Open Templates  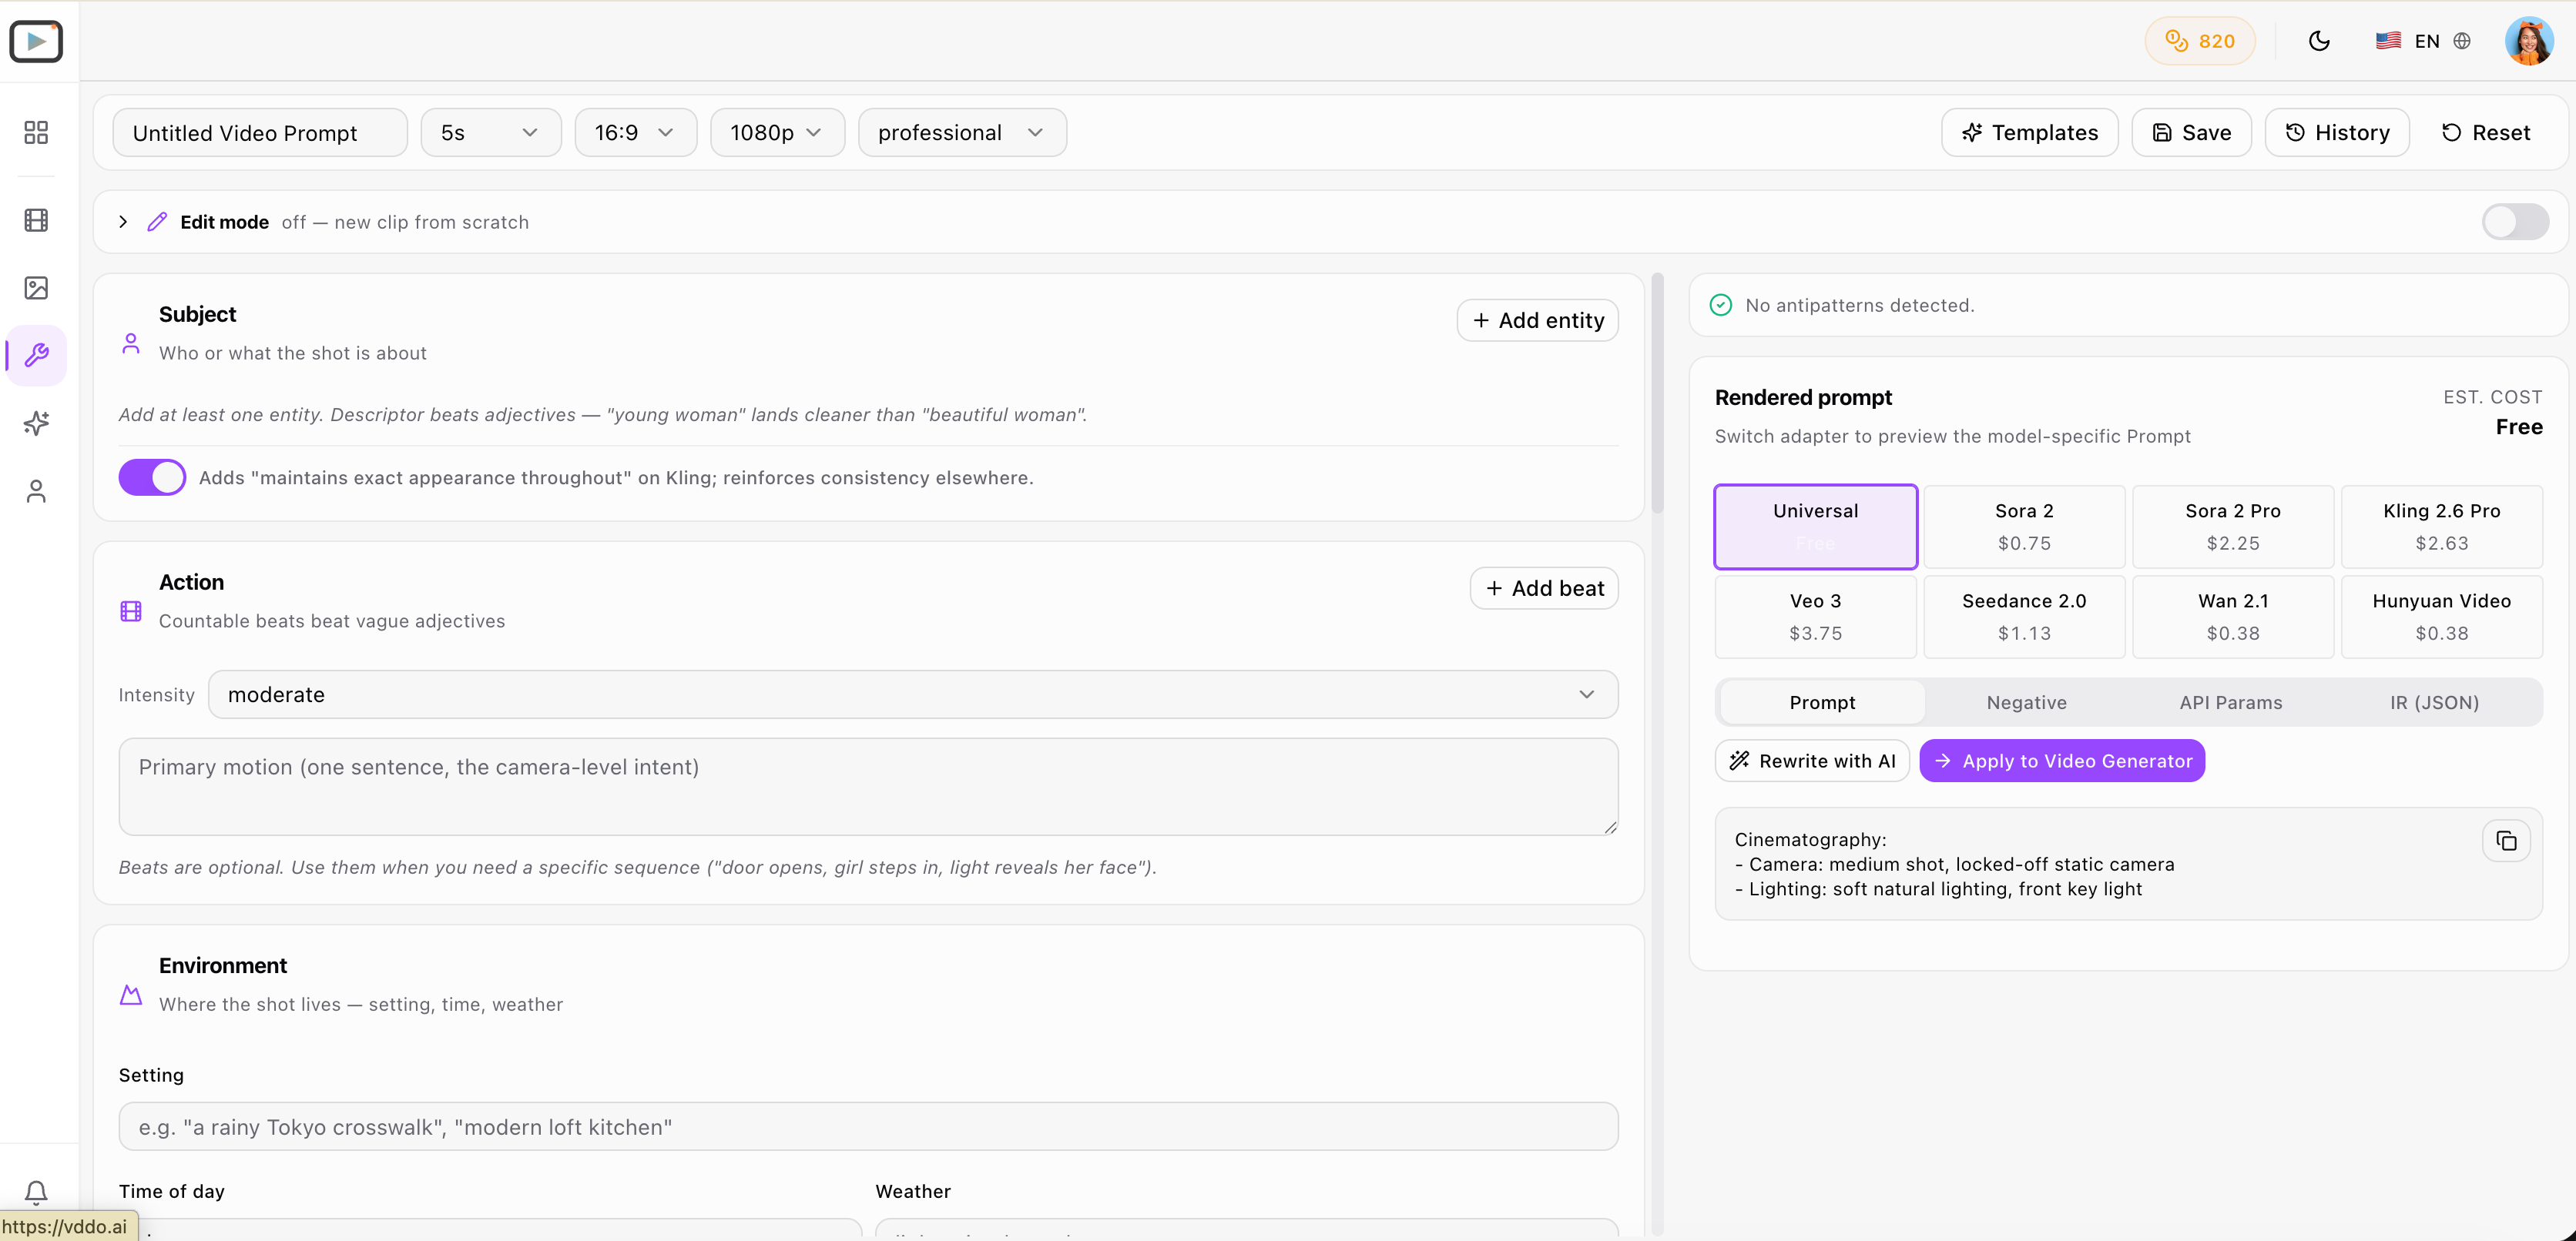point(2029,133)
